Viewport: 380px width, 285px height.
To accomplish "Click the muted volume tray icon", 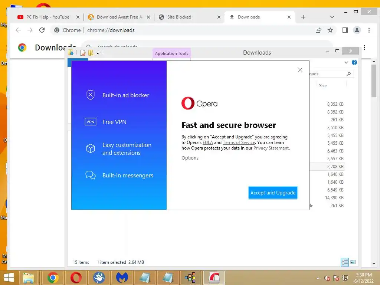I will click(327, 278).
